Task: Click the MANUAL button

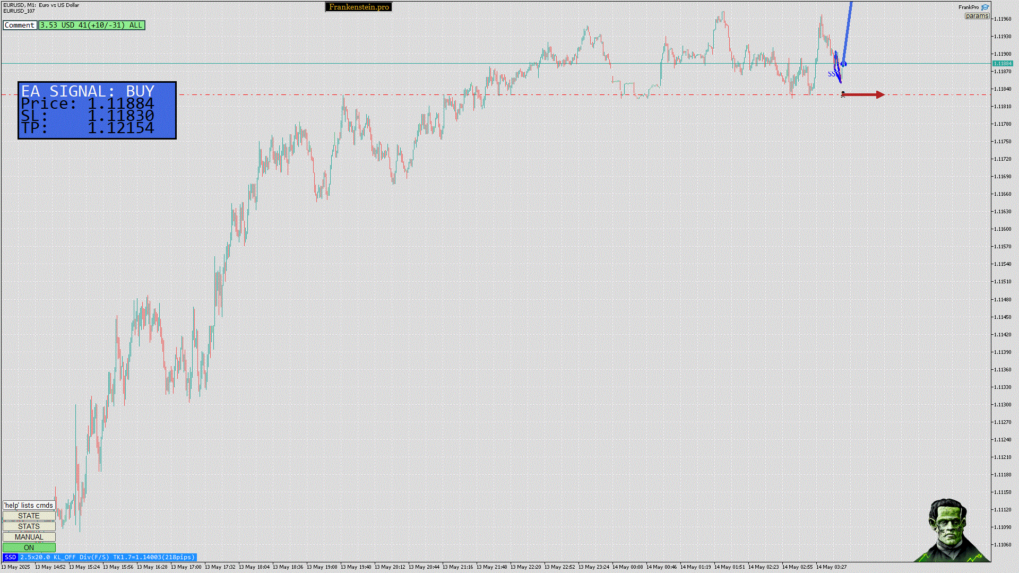Action: (29, 537)
